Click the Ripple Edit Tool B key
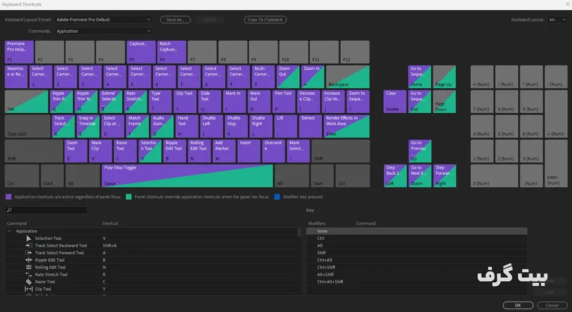This screenshot has height=312, width=572. pyautogui.click(x=174, y=151)
